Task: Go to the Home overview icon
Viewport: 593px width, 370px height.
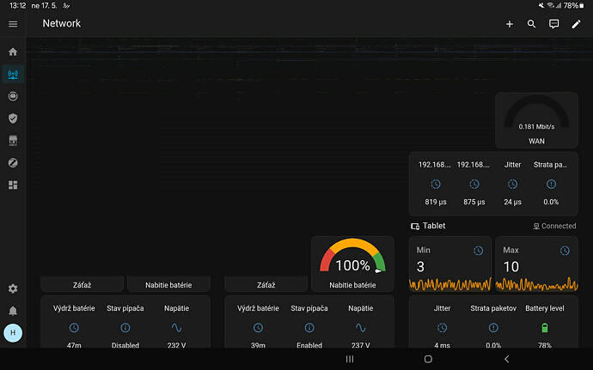Action: click(x=13, y=52)
